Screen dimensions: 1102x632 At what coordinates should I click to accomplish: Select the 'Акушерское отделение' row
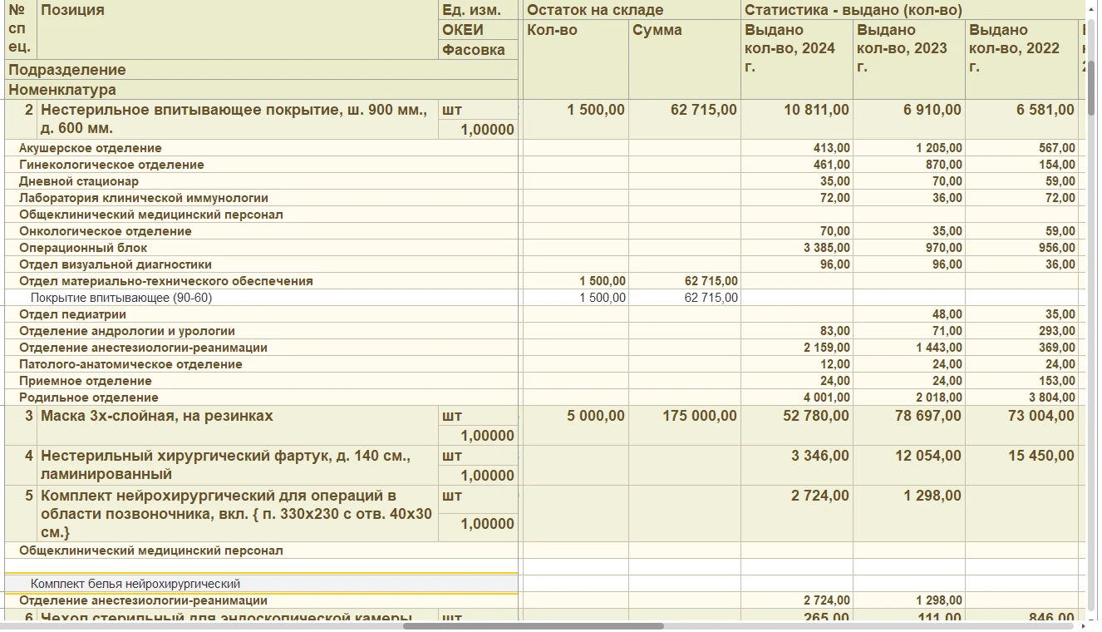point(262,148)
